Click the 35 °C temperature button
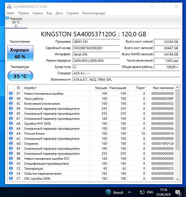Image resolution: width=186 pixels, height=197 pixels. pyautogui.click(x=20, y=76)
